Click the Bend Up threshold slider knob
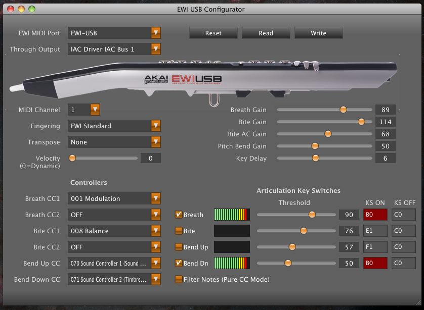Viewport: 424px width, 310px height. tap(292, 247)
